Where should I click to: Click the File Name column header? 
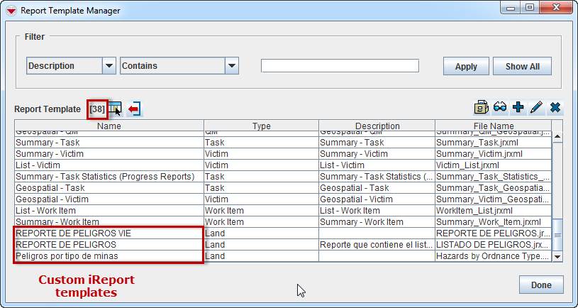492,126
